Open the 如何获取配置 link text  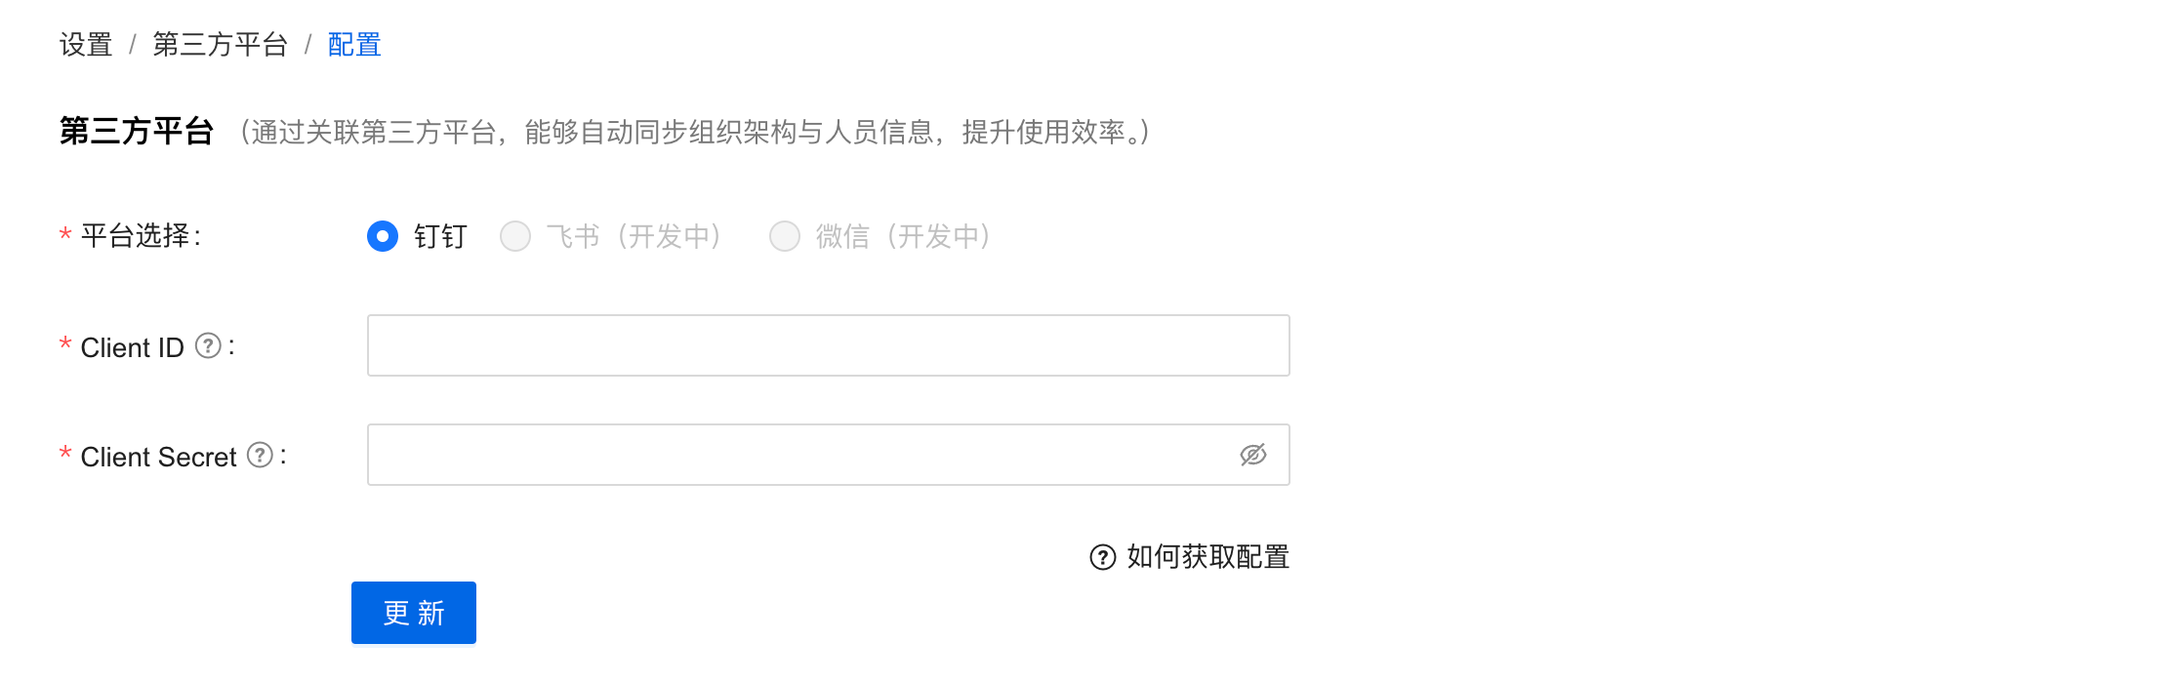pos(1208,557)
